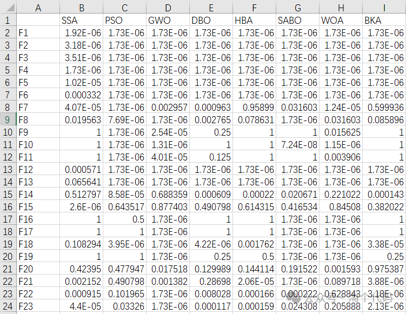The image size is (406, 314).
Task: Click the PSO header cell
Action: pos(125,20)
